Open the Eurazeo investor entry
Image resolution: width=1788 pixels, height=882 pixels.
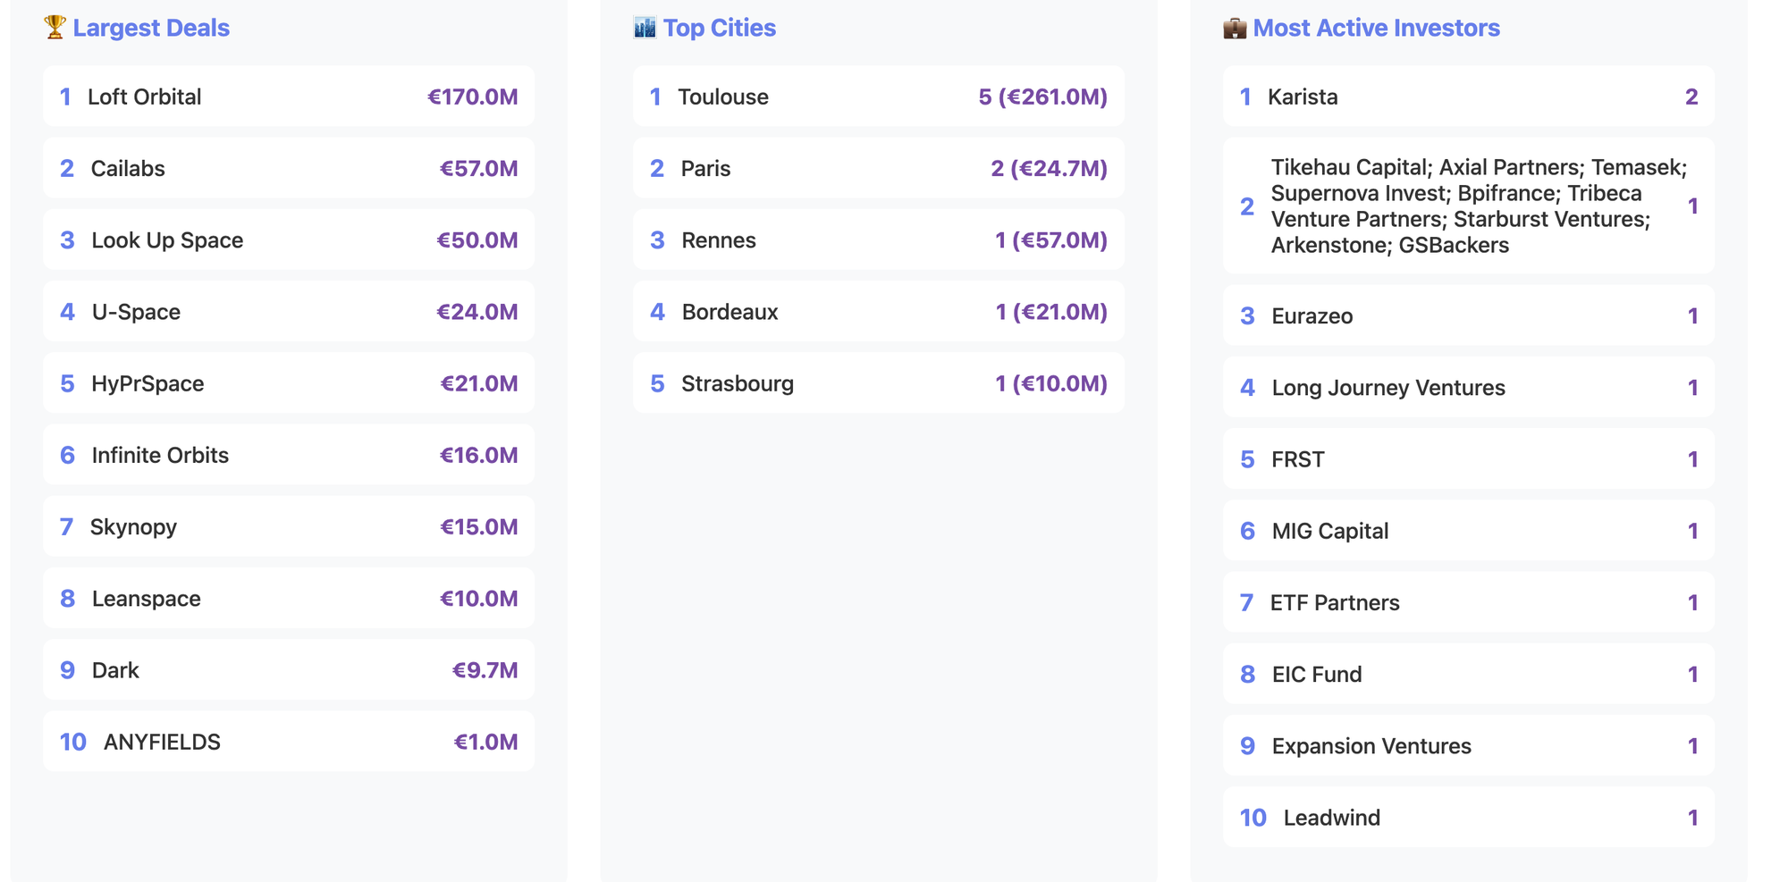(1468, 315)
